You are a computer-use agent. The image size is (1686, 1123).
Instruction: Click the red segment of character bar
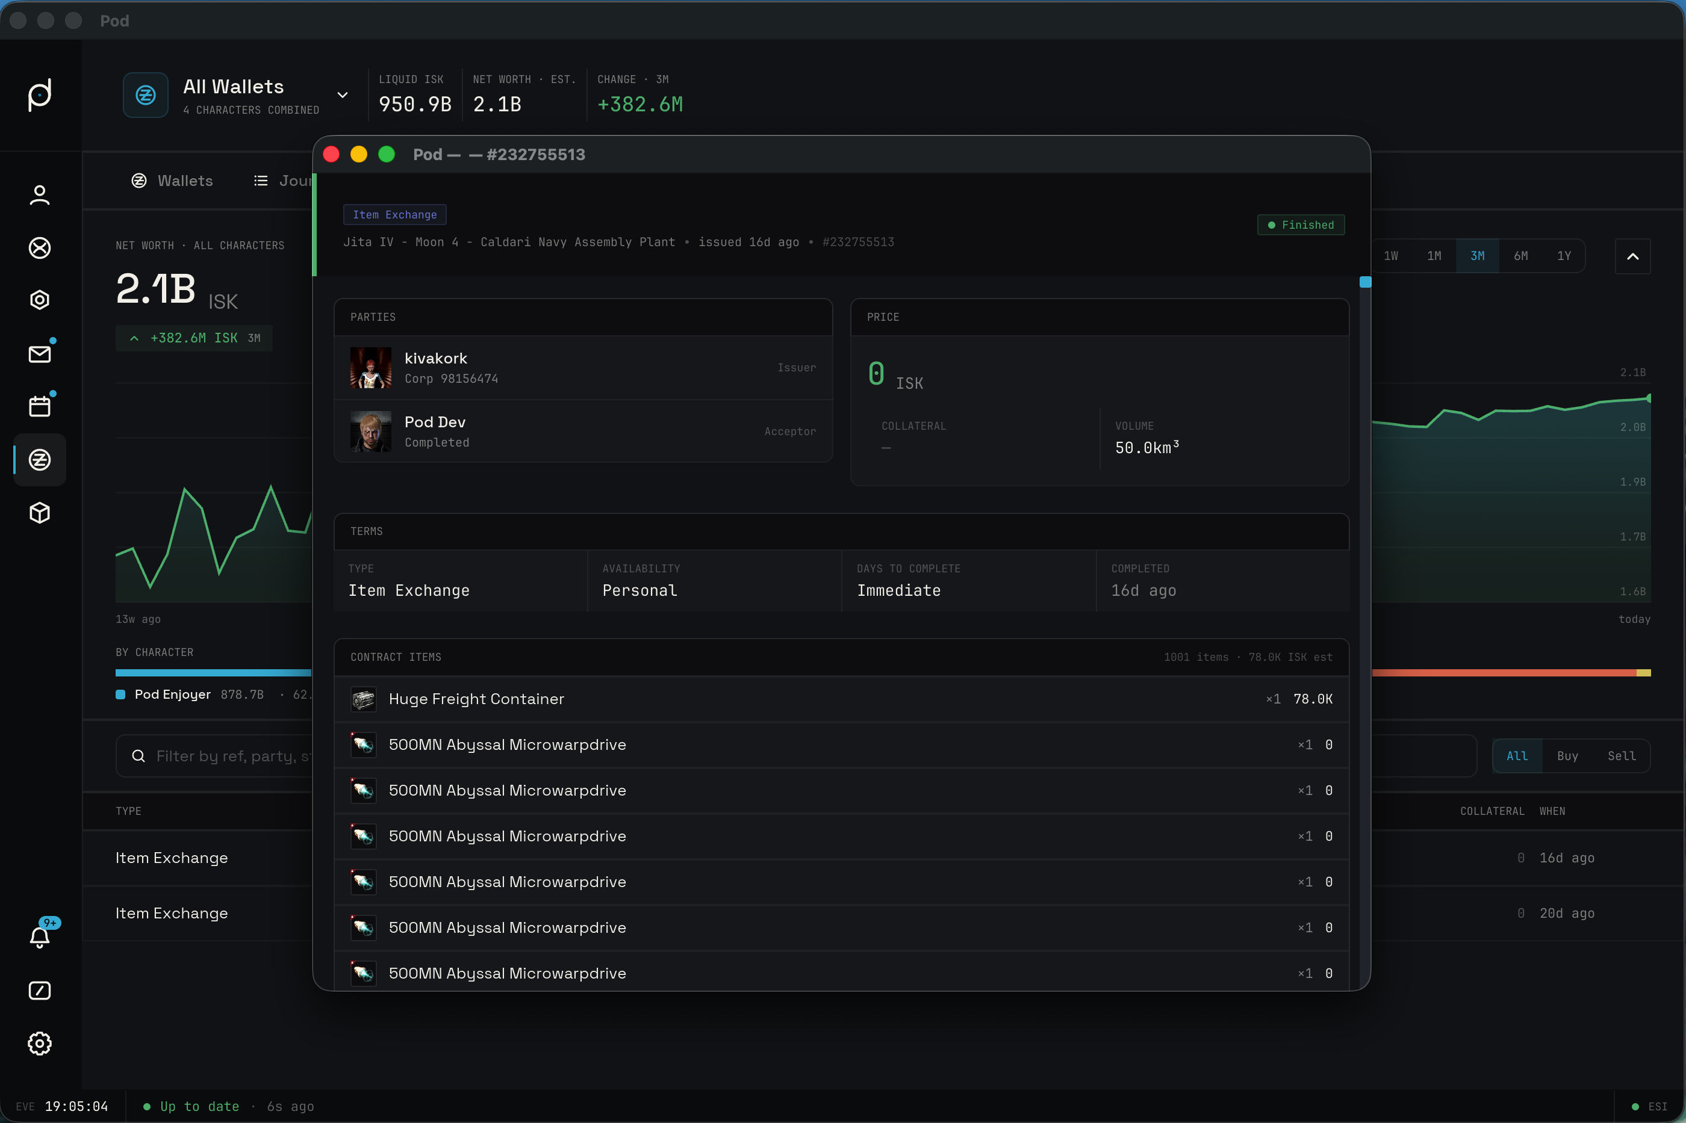(1504, 672)
